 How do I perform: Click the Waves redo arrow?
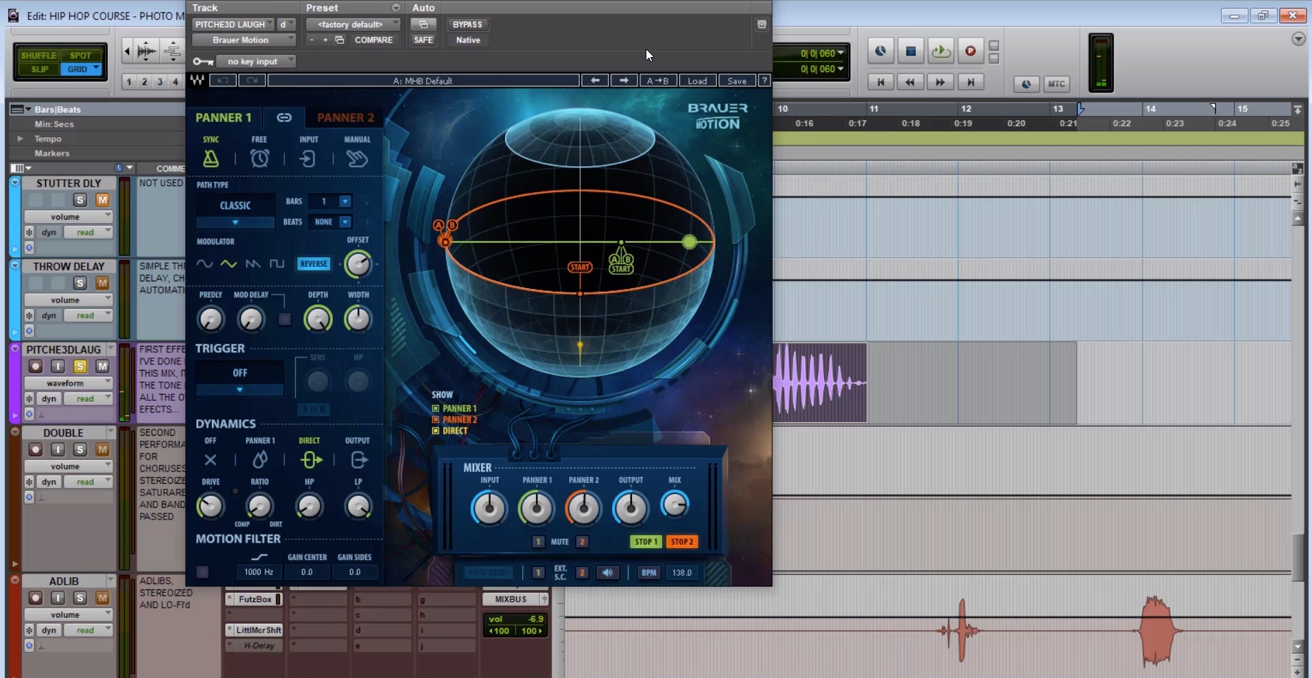(252, 80)
